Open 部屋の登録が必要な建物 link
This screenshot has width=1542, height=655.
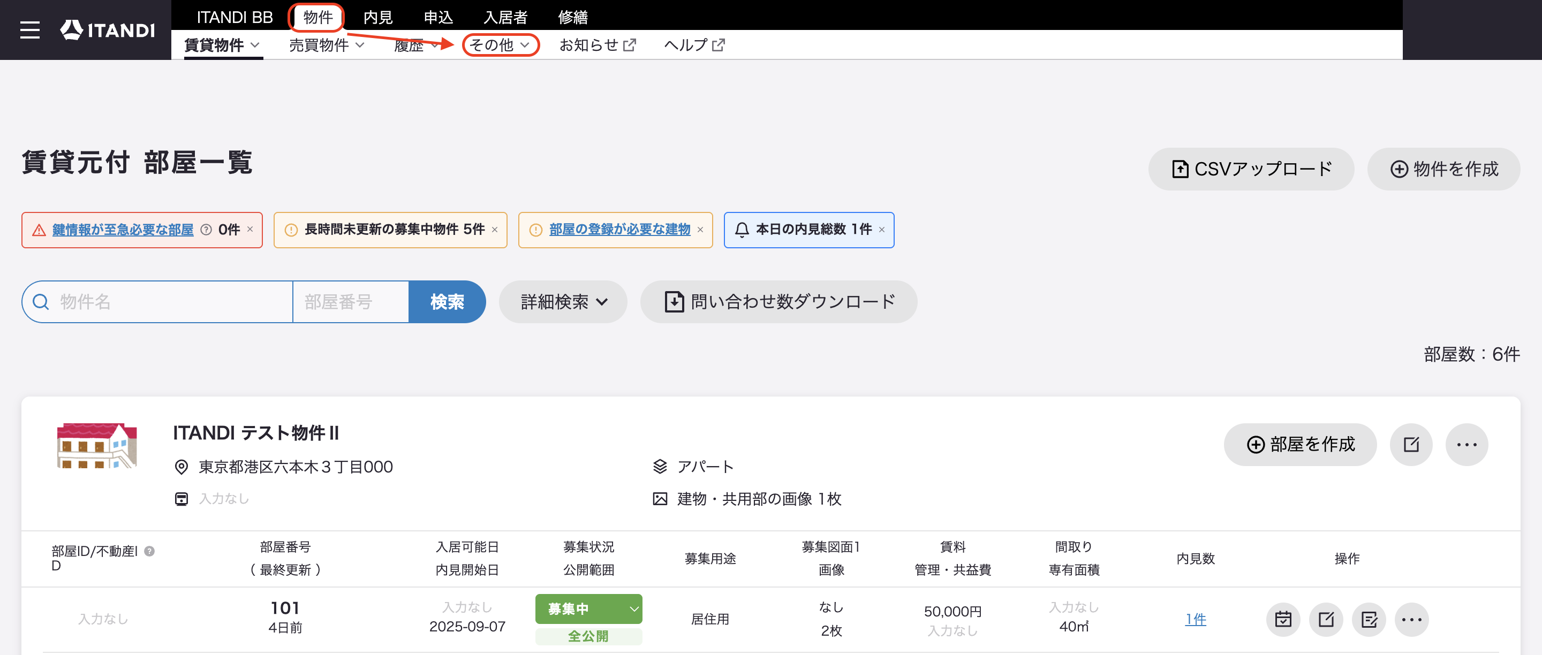point(619,230)
